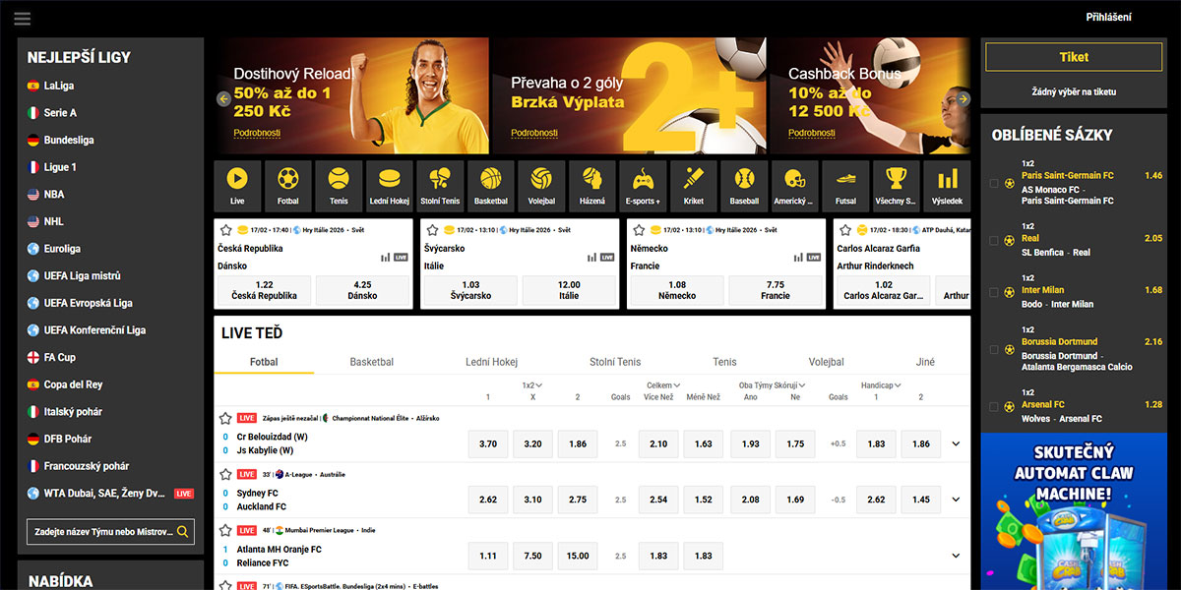Open the hamburger menu icon
The width and height of the screenshot is (1181, 590).
click(x=22, y=19)
